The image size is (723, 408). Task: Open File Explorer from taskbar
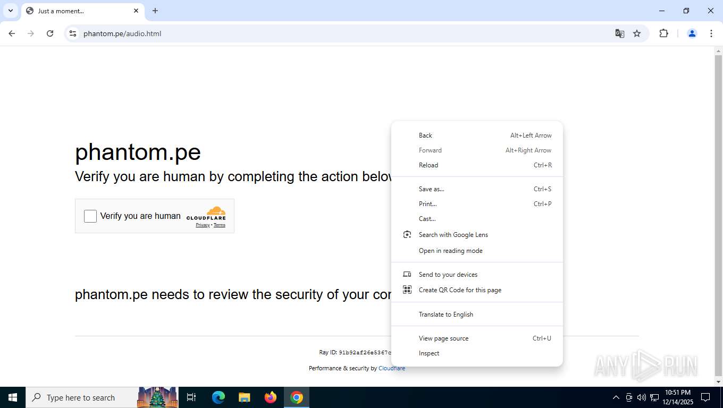pos(245,397)
